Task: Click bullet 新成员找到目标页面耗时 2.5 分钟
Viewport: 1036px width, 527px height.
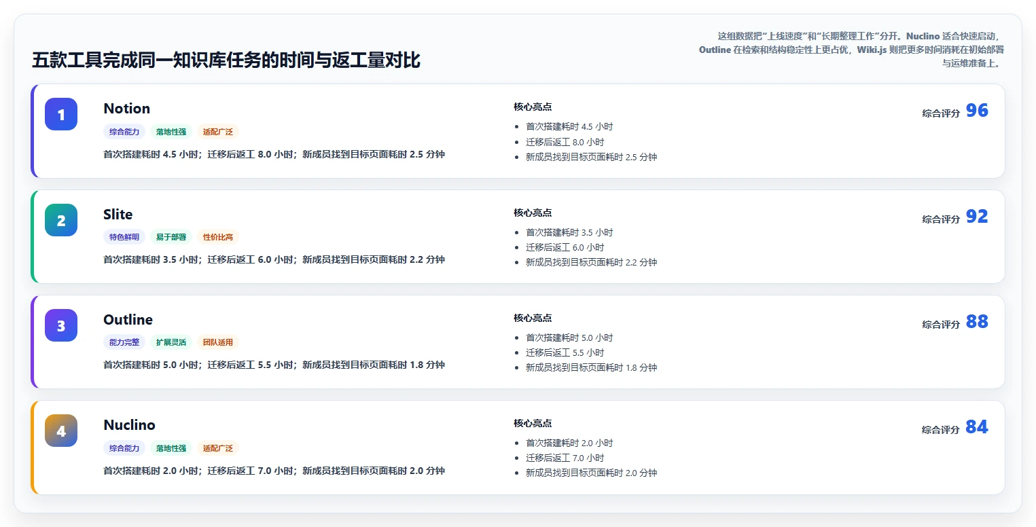Action: coord(591,157)
